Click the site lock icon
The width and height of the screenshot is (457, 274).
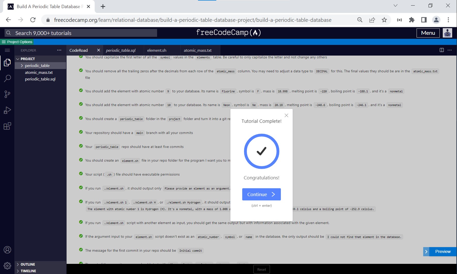point(48,20)
